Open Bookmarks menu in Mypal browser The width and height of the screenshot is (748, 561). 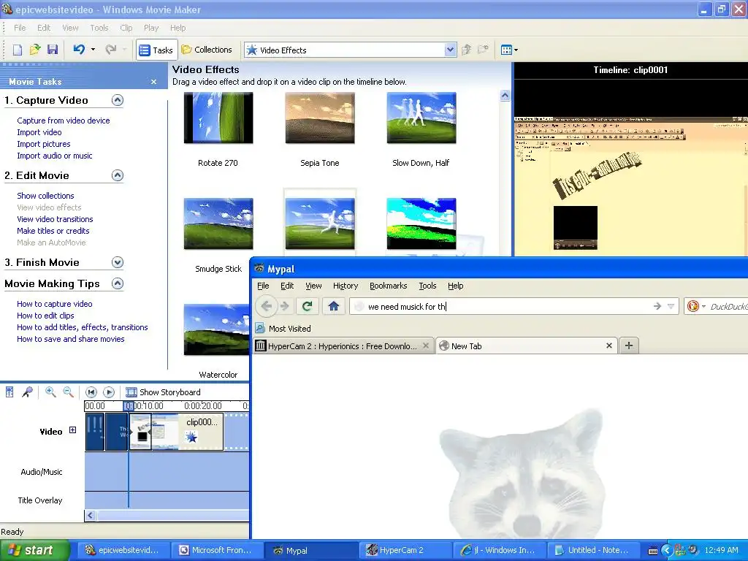click(x=389, y=286)
